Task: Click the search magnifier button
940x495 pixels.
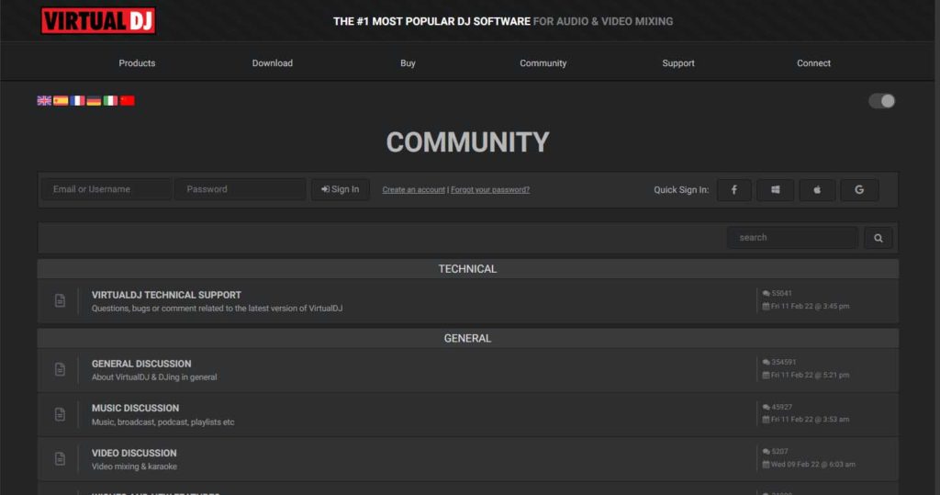Action: (878, 238)
